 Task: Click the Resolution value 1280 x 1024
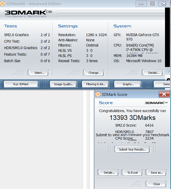click(96, 35)
